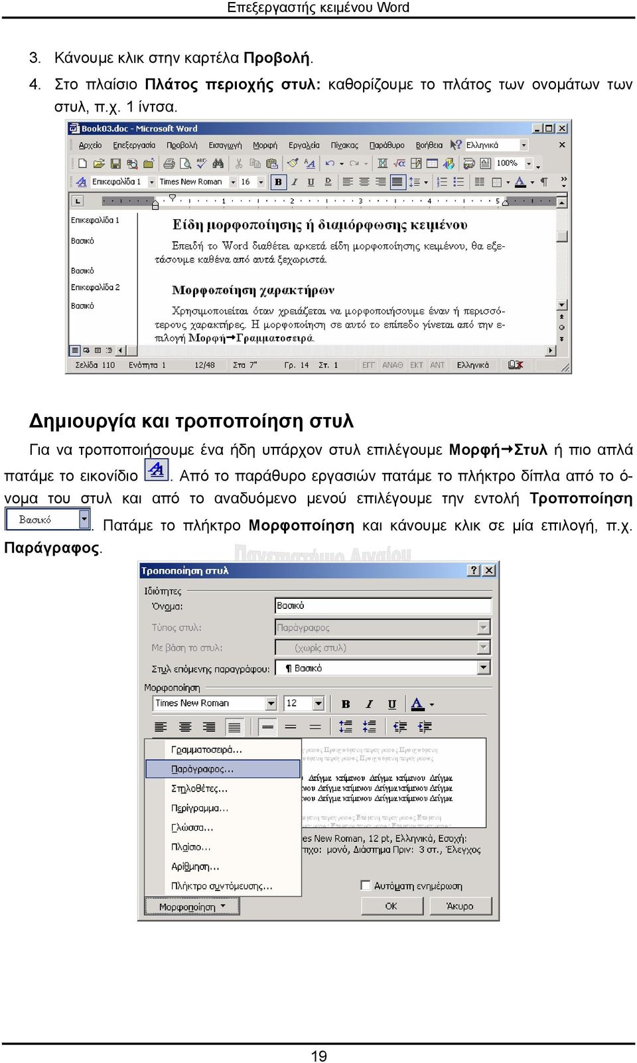Click the New document icon in Word toolbar

point(82,163)
